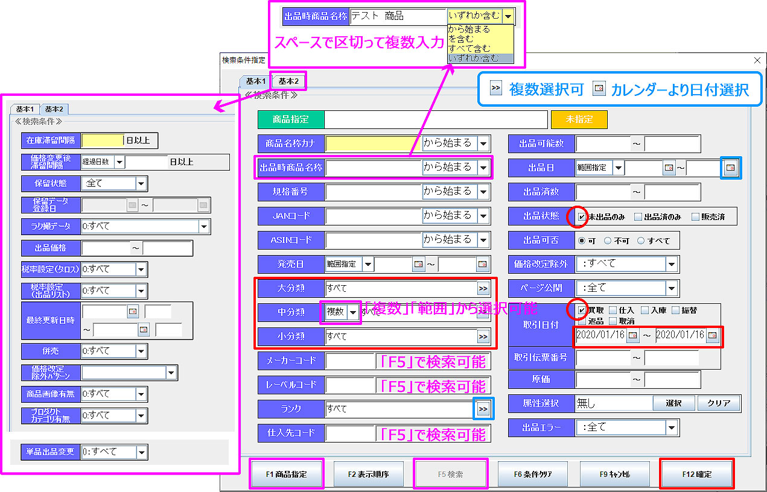Image resolution: width=767 pixels, height=492 pixels.
Task: Click multi-select button for ランク
Action: click(483, 409)
